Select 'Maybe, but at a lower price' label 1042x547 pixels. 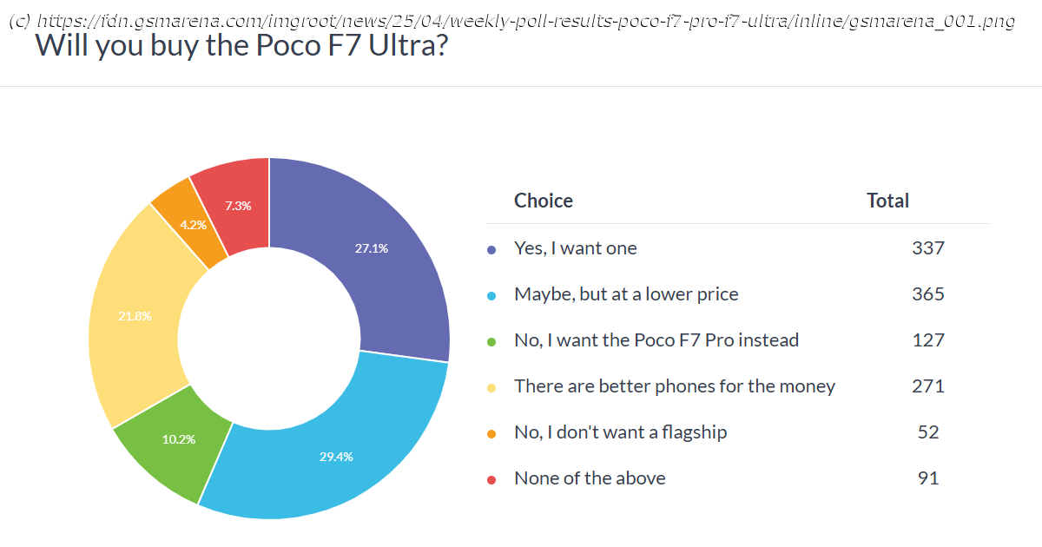(x=626, y=294)
